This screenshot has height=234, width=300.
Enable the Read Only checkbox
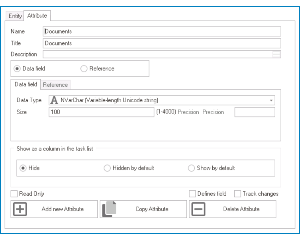tap(14, 194)
